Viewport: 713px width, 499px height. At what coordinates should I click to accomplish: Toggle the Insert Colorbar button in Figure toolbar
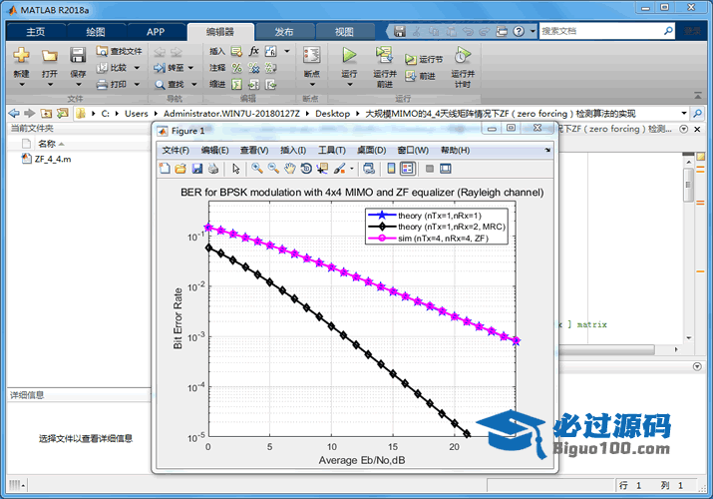[391, 169]
